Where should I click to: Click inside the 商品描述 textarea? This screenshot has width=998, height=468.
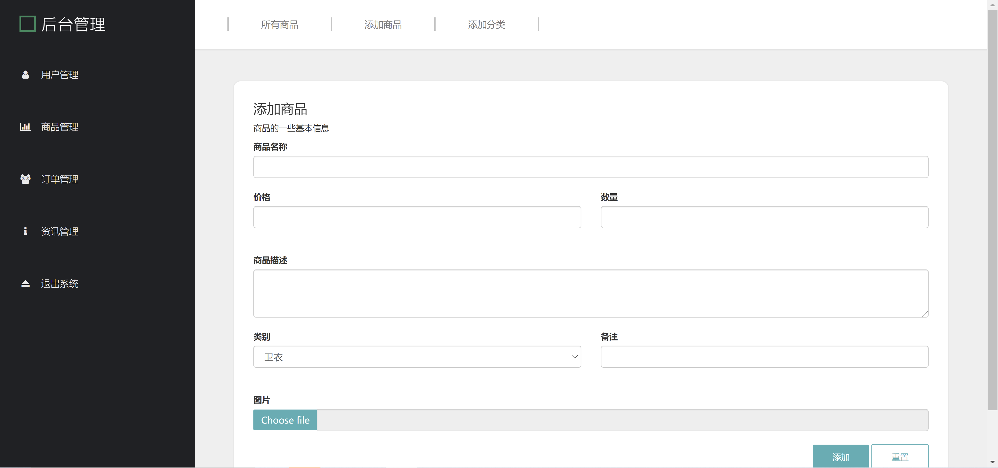pos(590,293)
